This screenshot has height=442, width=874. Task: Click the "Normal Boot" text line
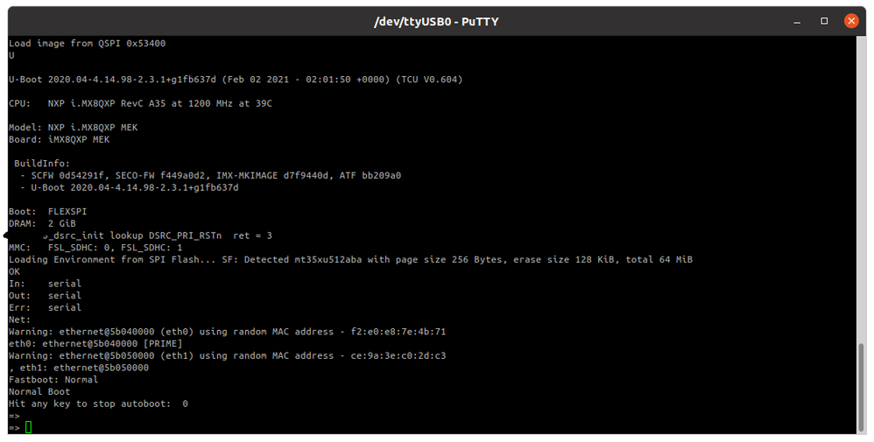pyautogui.click(x=39, y=391)
